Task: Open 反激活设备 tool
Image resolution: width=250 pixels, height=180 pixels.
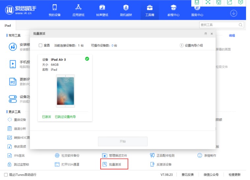Action: (x=161, y=164)
